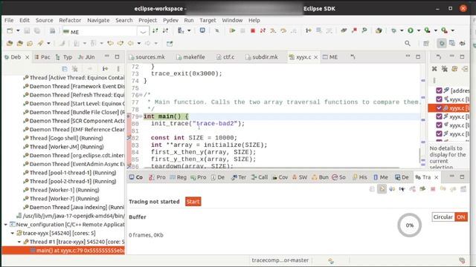Screen dimensions: 476x267
Task: Open the Ter terminal tab
Action: pos(239,177)
